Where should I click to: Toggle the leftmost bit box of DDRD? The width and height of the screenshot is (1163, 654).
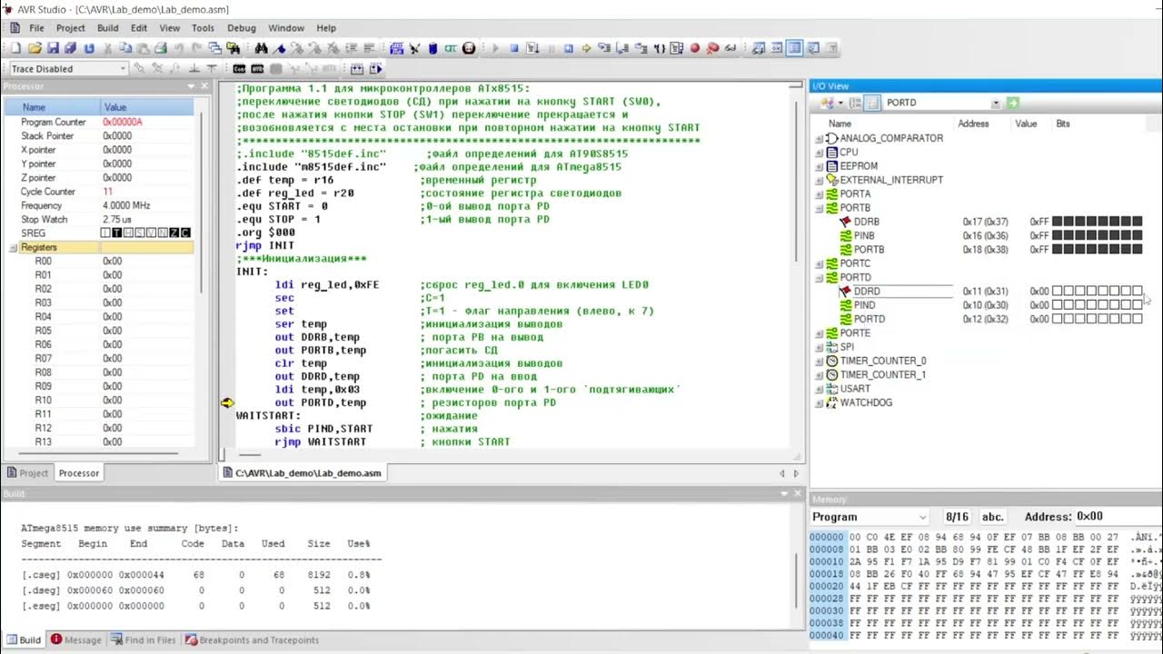click(x=1058, y=292)
